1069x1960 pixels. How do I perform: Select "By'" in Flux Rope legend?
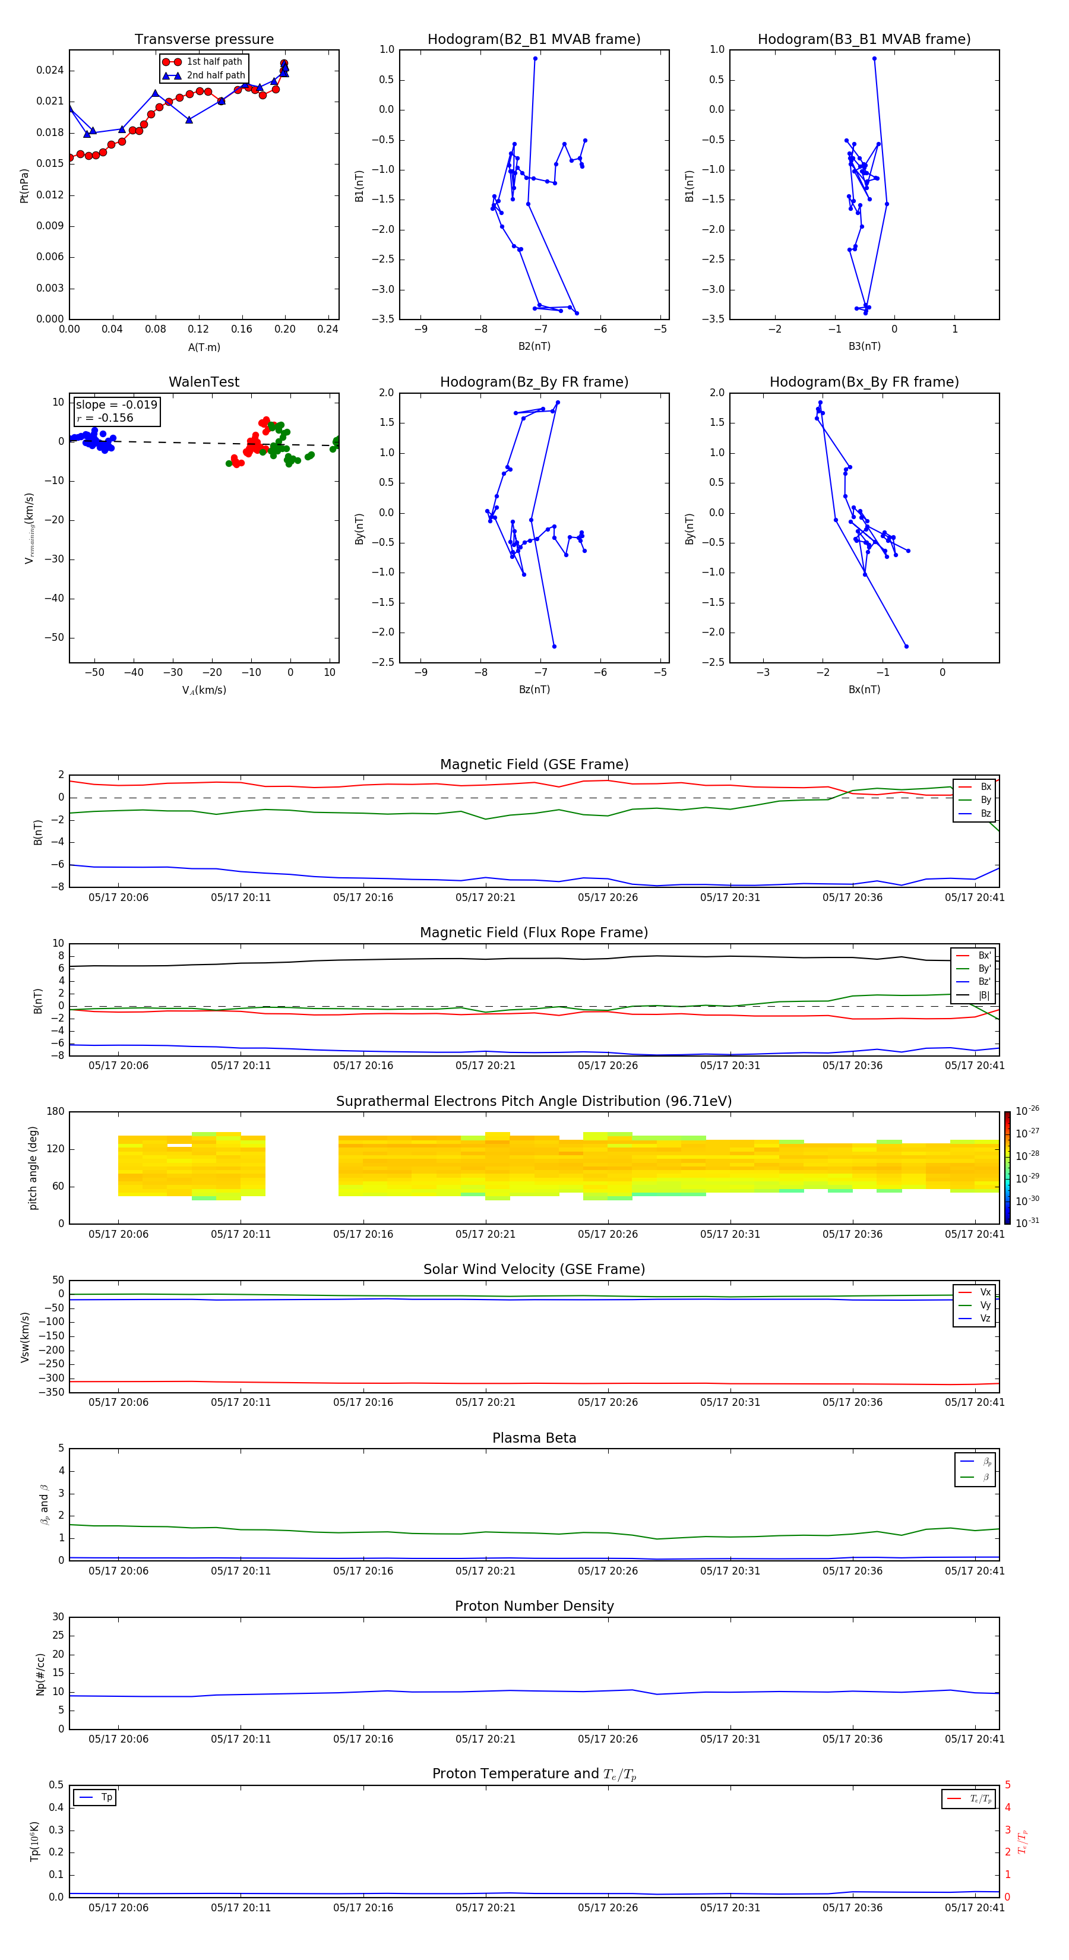(x=974, y=969)
